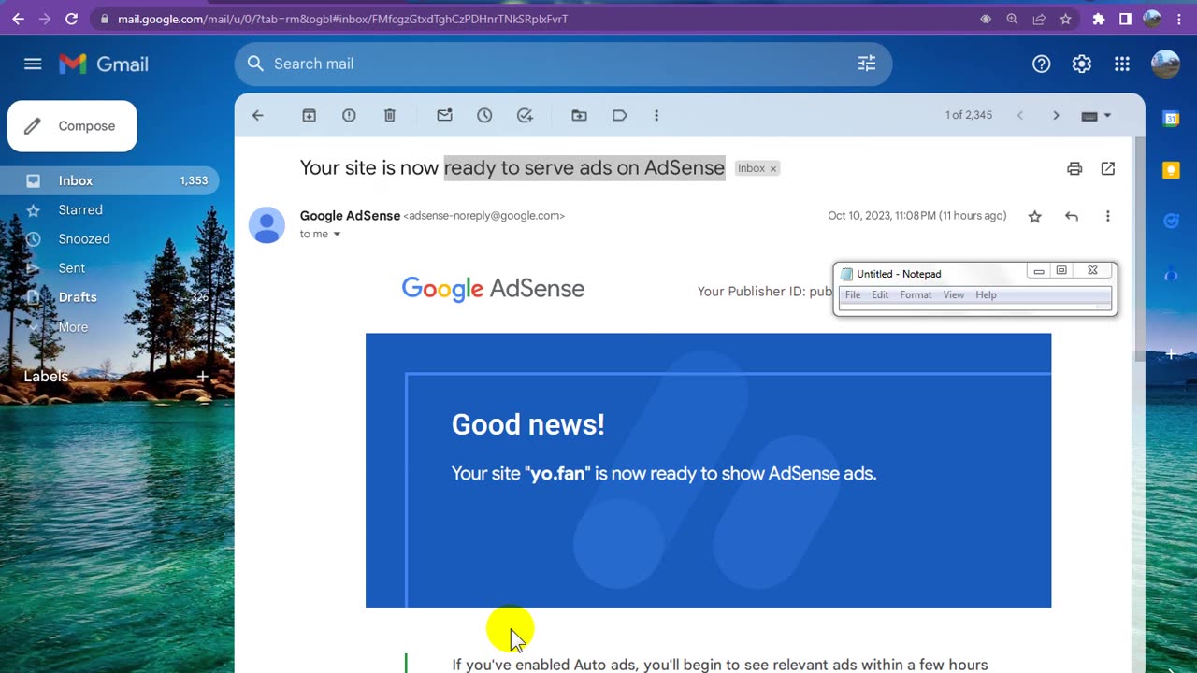The height and width of the screenshot is (673, 1197).
Task: Move email to folder
Action: coord(580,115)
